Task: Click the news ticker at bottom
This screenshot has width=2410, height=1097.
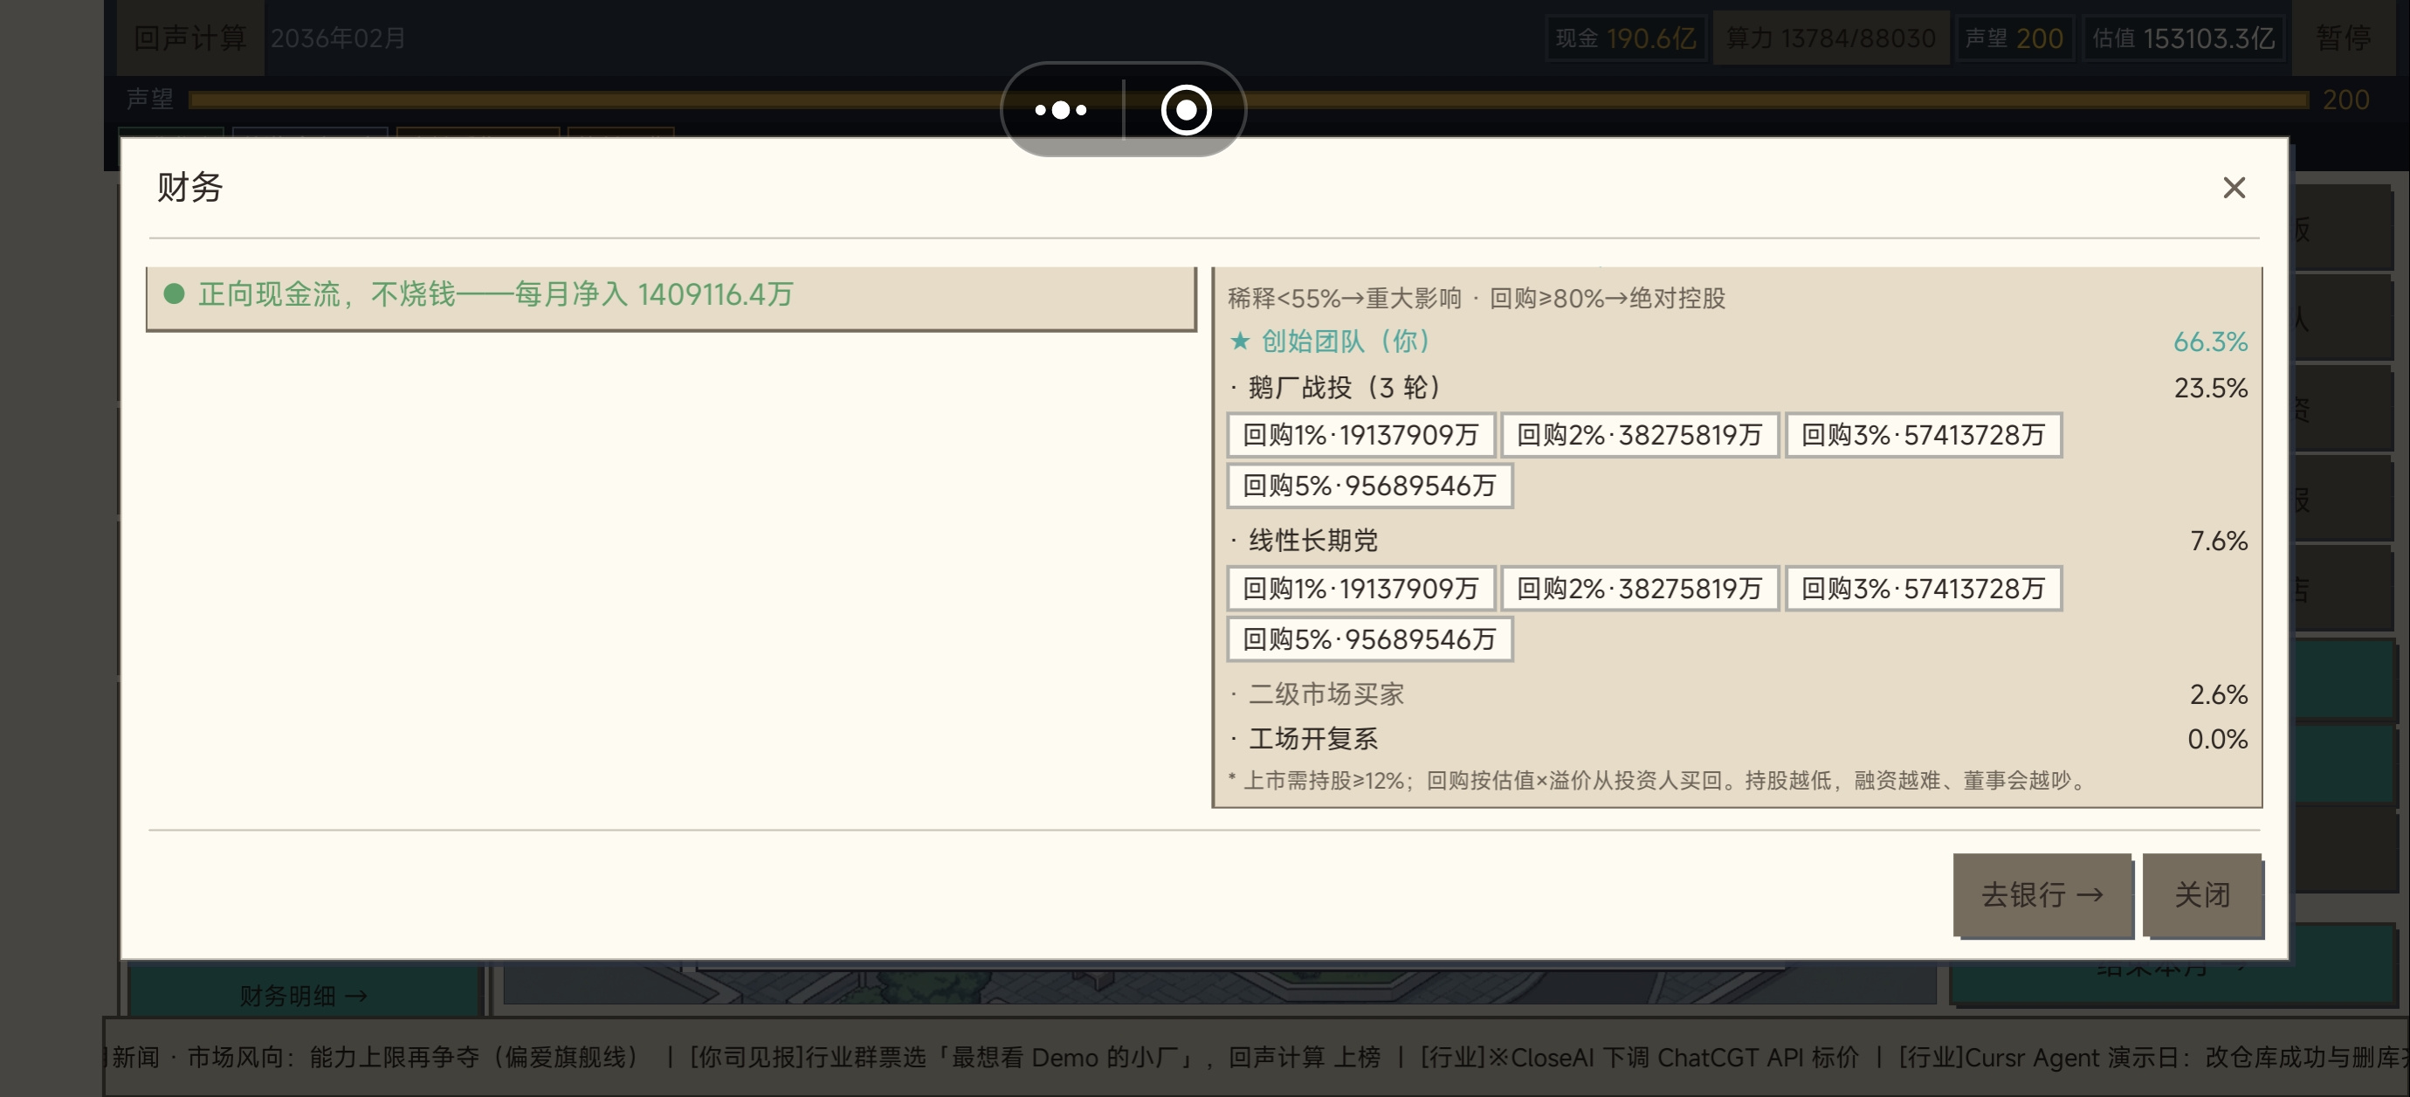Action: click(x=1256, y=1057)
